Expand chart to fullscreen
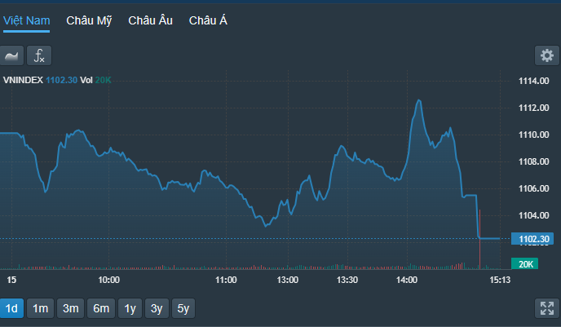Image resolution: width=561 pixels, height=327 pixels. point(546,308)
